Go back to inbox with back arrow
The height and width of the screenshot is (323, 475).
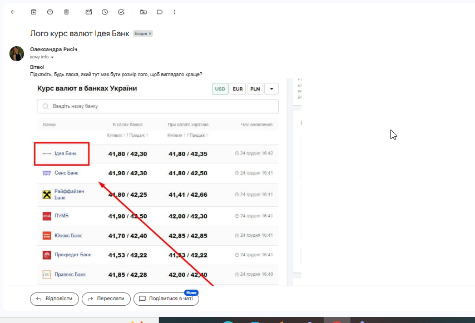pos(13,12)
